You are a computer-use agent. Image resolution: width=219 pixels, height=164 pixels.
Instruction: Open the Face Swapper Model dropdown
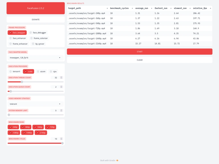36,58
